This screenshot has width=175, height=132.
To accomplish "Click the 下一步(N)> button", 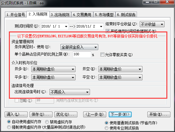I will [120, 114].
